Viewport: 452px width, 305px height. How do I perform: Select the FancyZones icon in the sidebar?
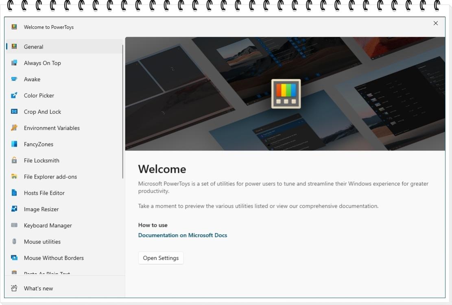[14, 144]
